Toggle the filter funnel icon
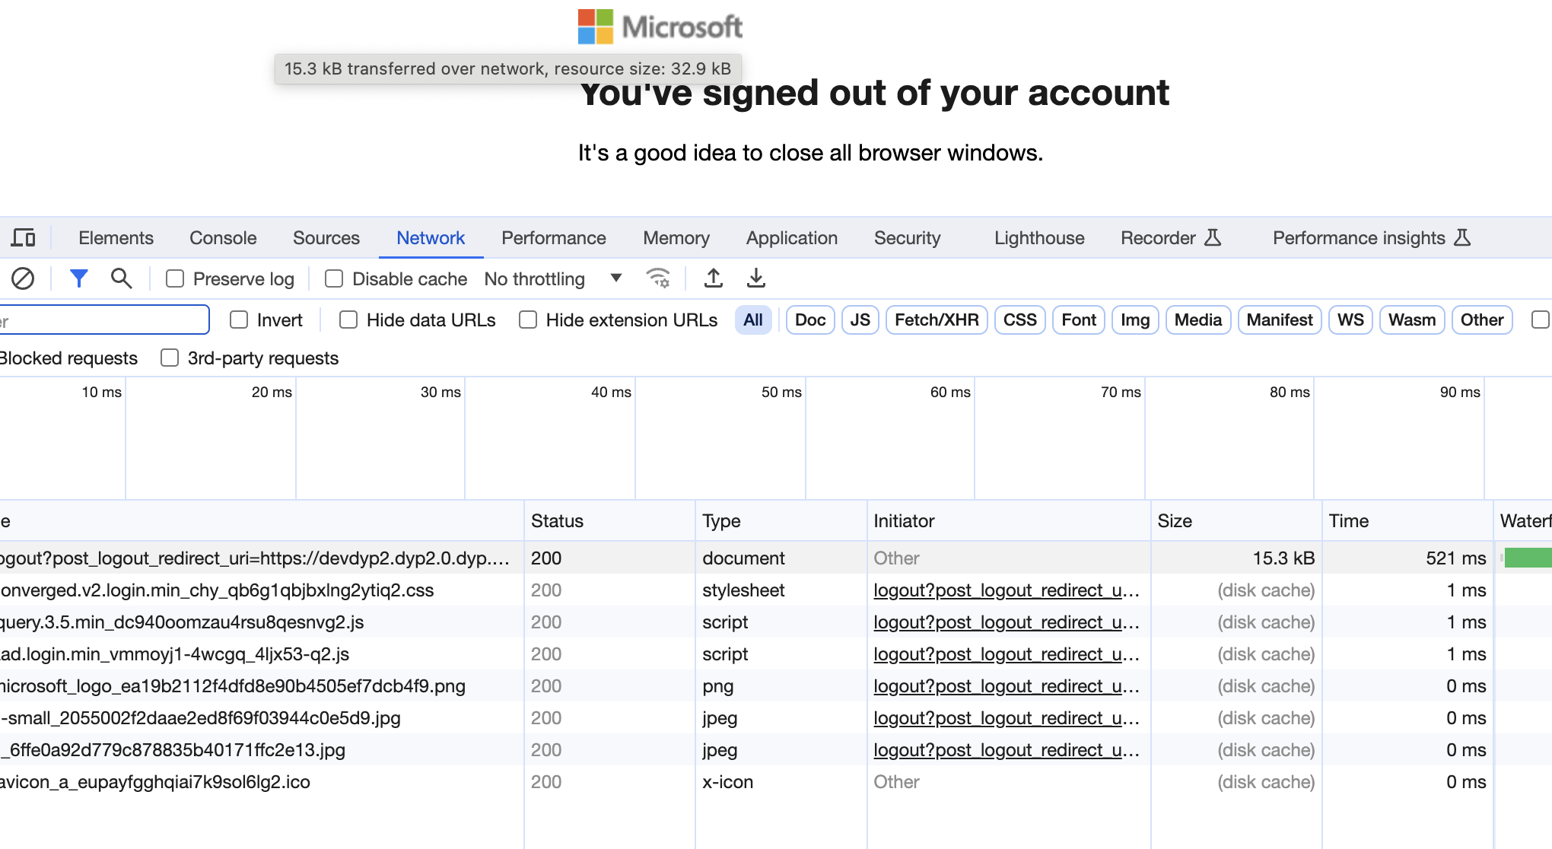This screenshot has width=1552, height=849. click(x=78, y=279)
